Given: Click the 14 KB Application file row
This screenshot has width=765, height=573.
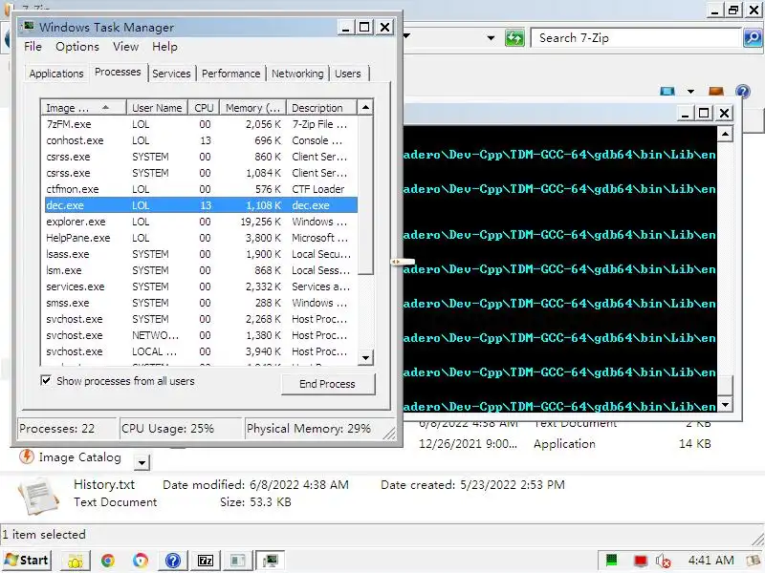Looking at the screenshot, I should tap(564, 444).
